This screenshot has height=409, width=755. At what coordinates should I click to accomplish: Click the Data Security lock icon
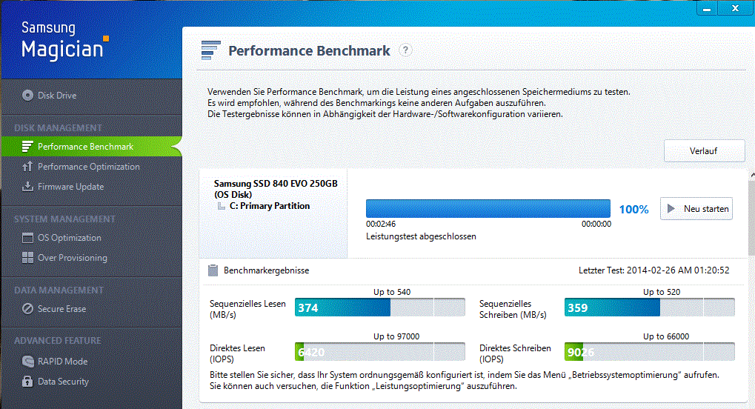tap(27, 381)
